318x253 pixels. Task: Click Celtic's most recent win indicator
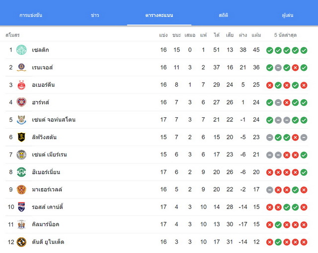tap(304, 51)
